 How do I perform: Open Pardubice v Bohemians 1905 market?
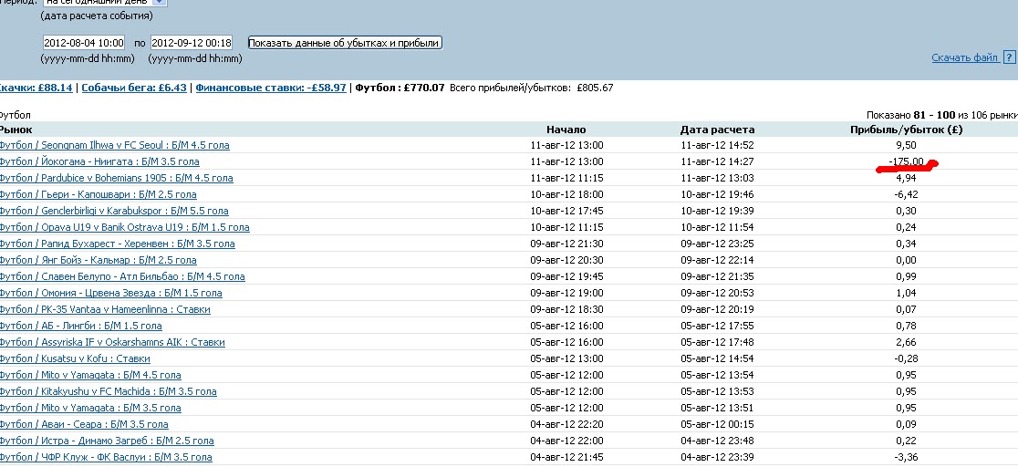point(116,178)
